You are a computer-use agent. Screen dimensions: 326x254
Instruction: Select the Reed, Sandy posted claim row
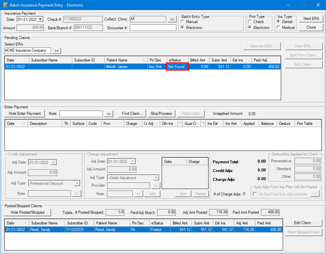point(106,229)
